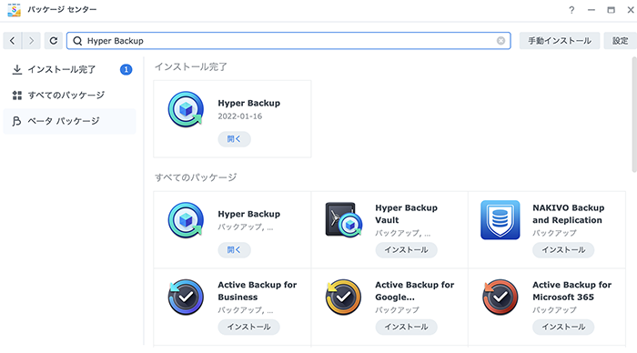Install Active Backup for Google

[x=406, y=327]
